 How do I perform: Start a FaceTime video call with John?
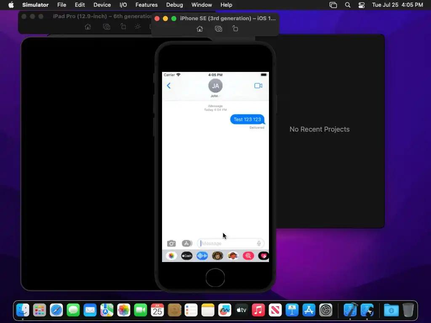[x=258, y=86]
